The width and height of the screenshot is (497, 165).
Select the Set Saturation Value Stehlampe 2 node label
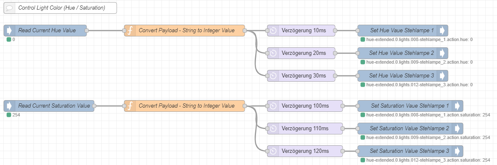[410, 129]
